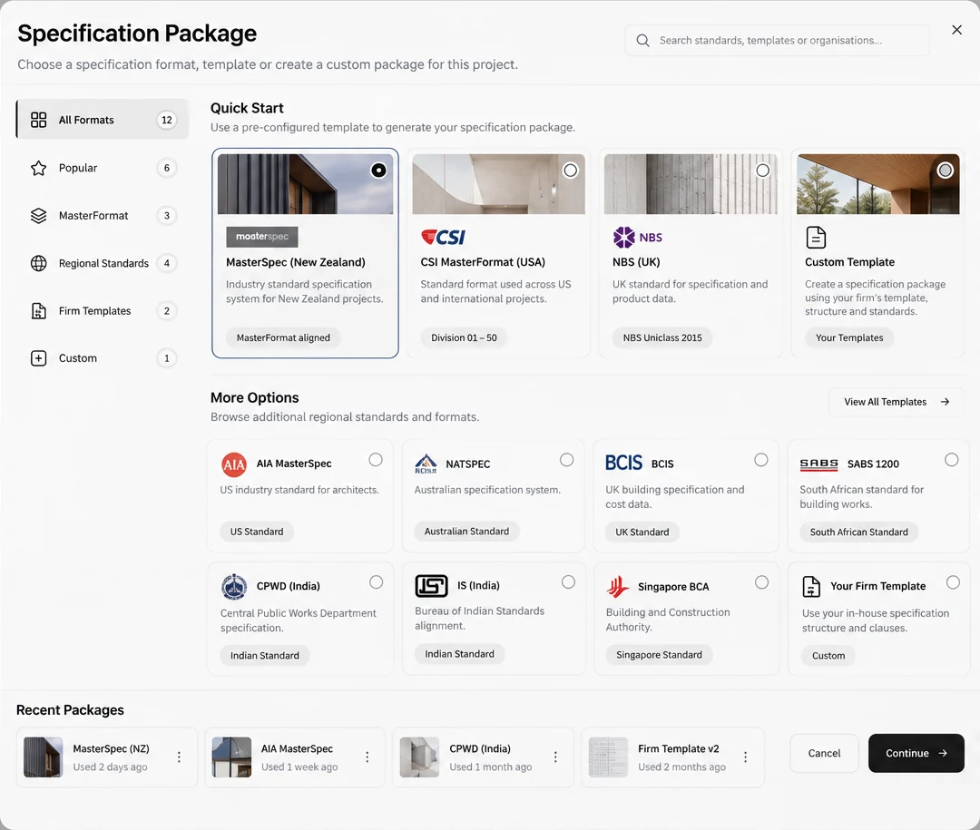Image resolution: width=980 pixels, height=830 pixels.
Task: Click the Your Templates tag
Action: point(849,337)
